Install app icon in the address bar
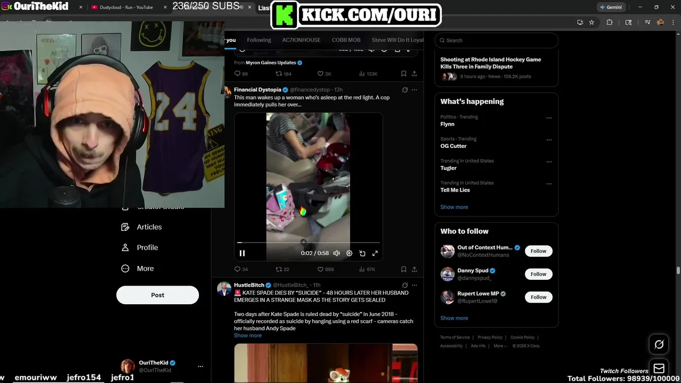This screenshot has height=383, width=681. coord(580,22)
